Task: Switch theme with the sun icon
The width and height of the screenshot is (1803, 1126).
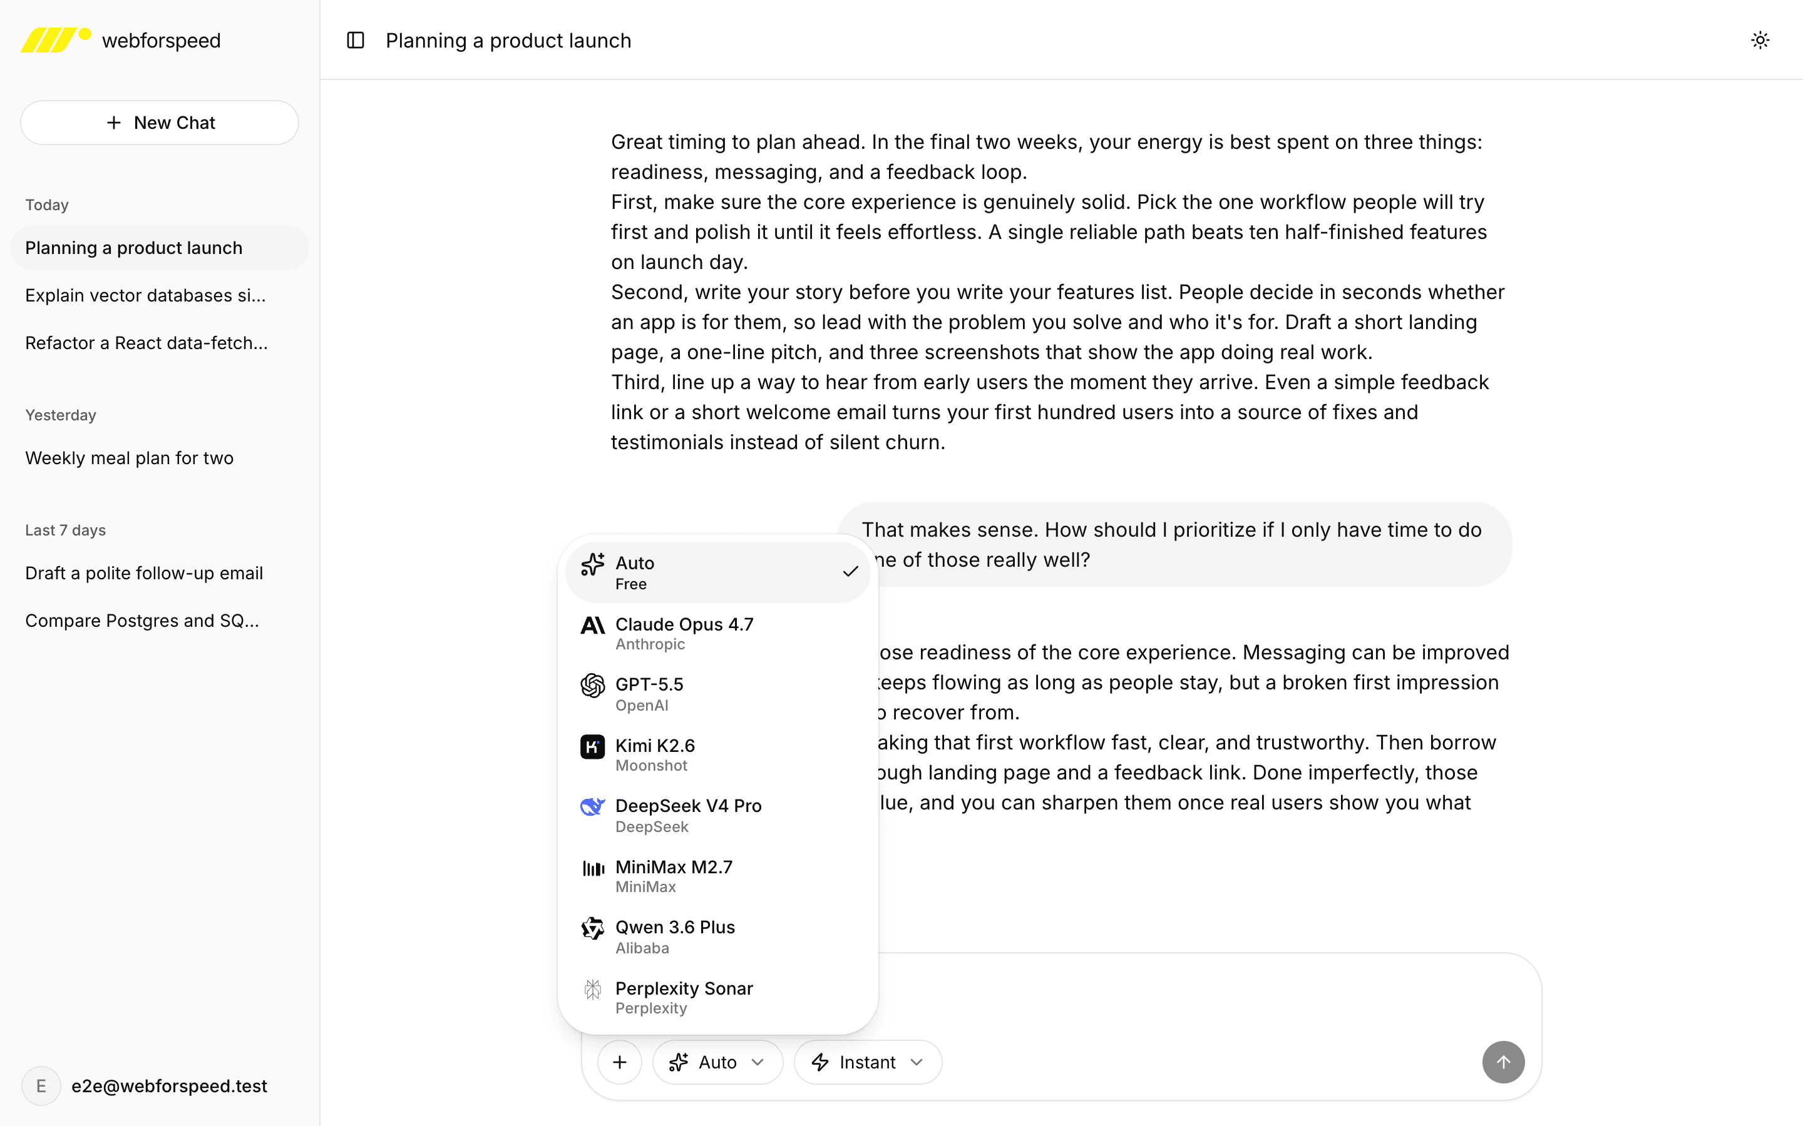Action: (x=1760, y=40)
